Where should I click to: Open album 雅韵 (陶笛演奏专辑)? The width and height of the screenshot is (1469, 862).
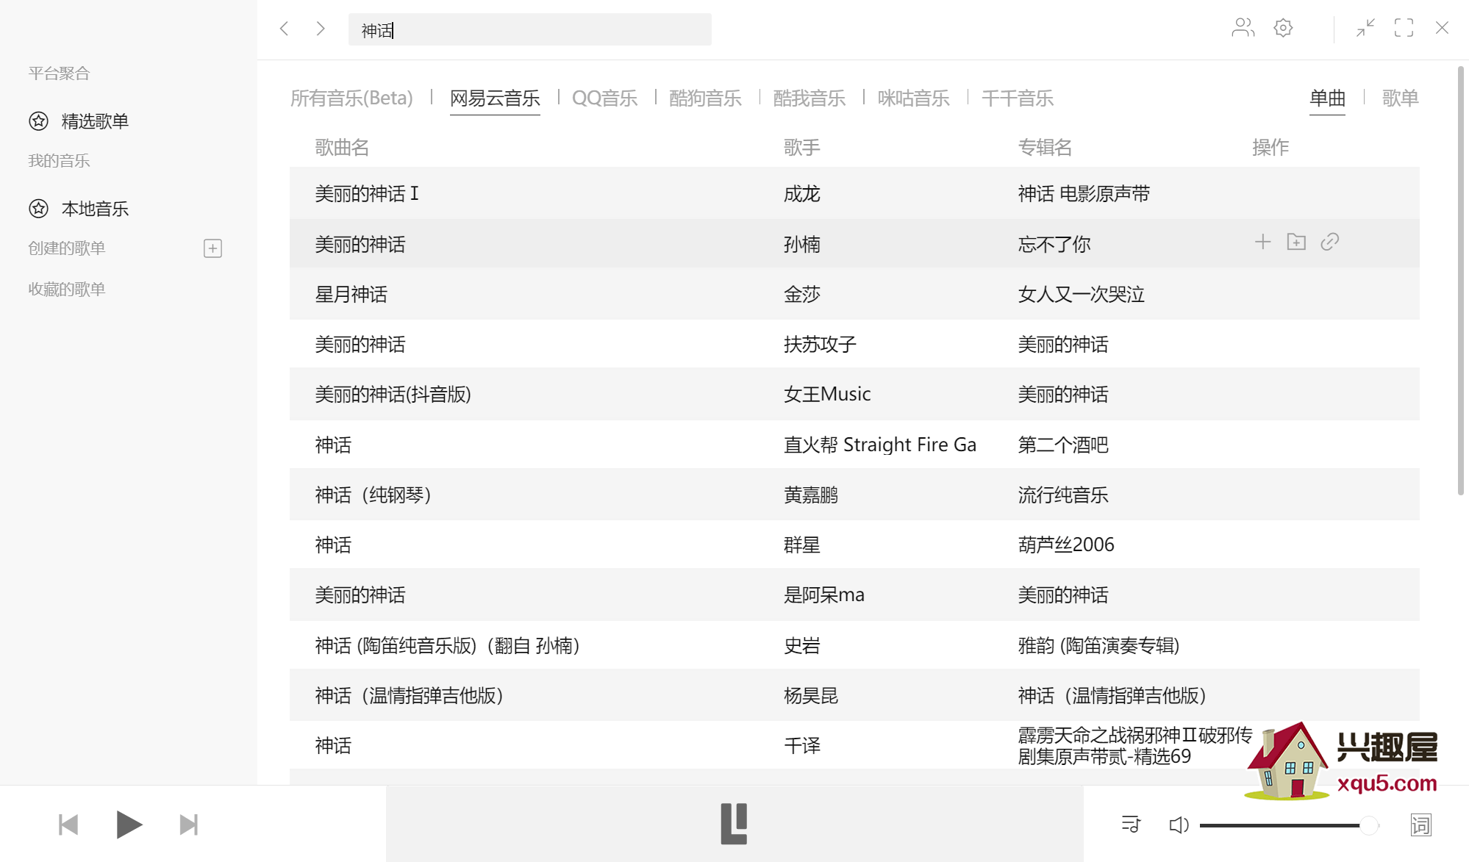1099,645
